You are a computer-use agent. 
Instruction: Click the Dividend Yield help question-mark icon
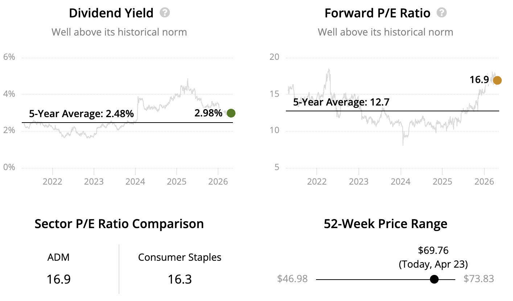click(165, 13)
